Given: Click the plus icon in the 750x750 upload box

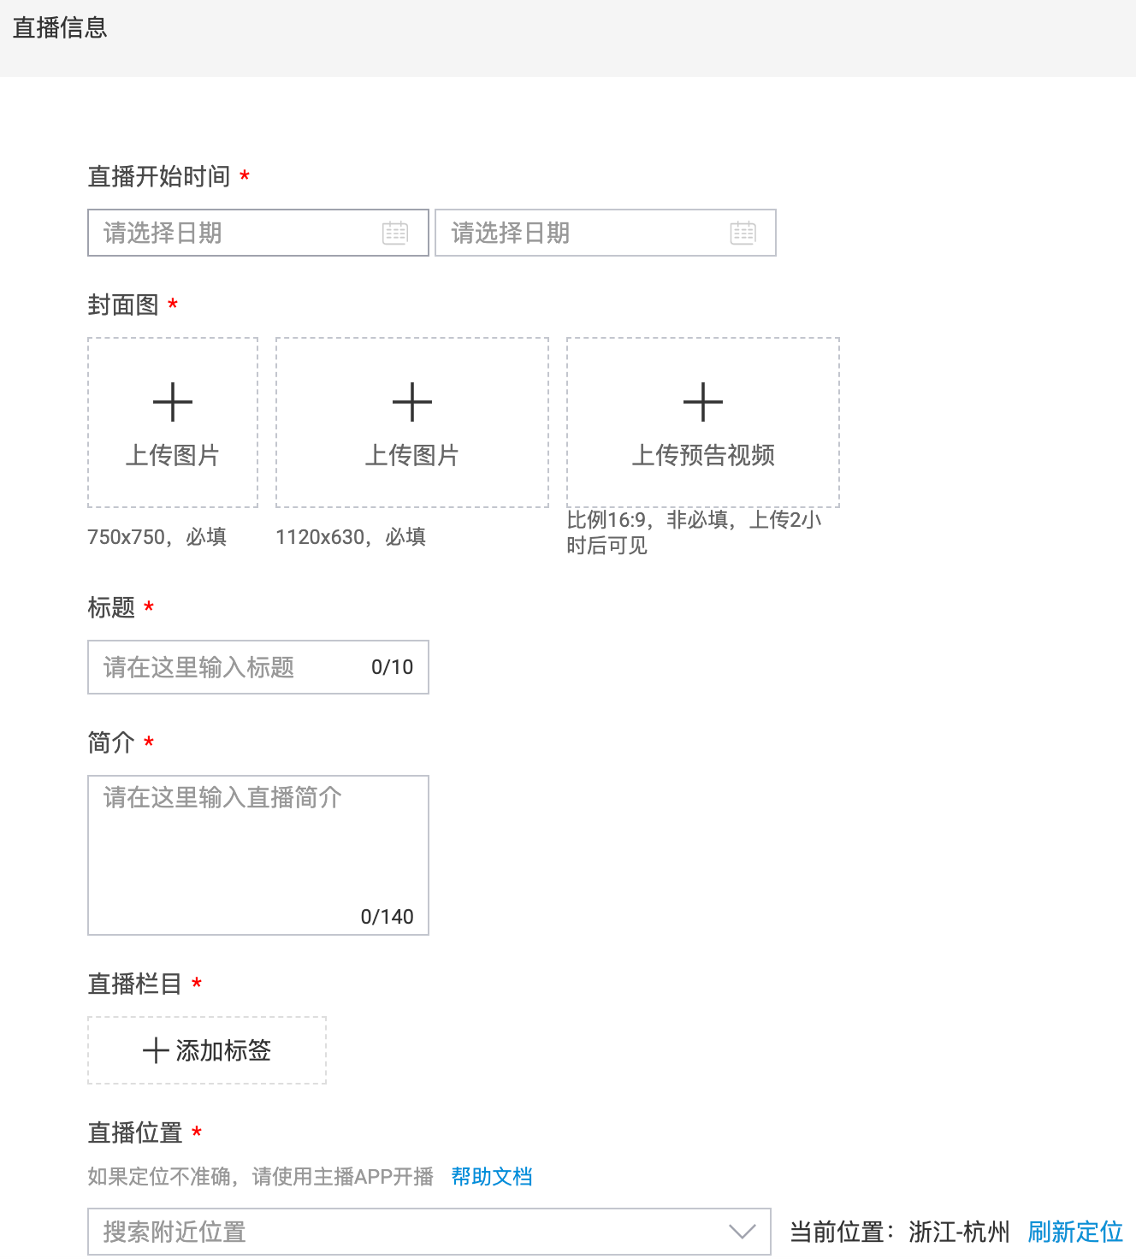Looking at the screenshot, I should [173, 402].
